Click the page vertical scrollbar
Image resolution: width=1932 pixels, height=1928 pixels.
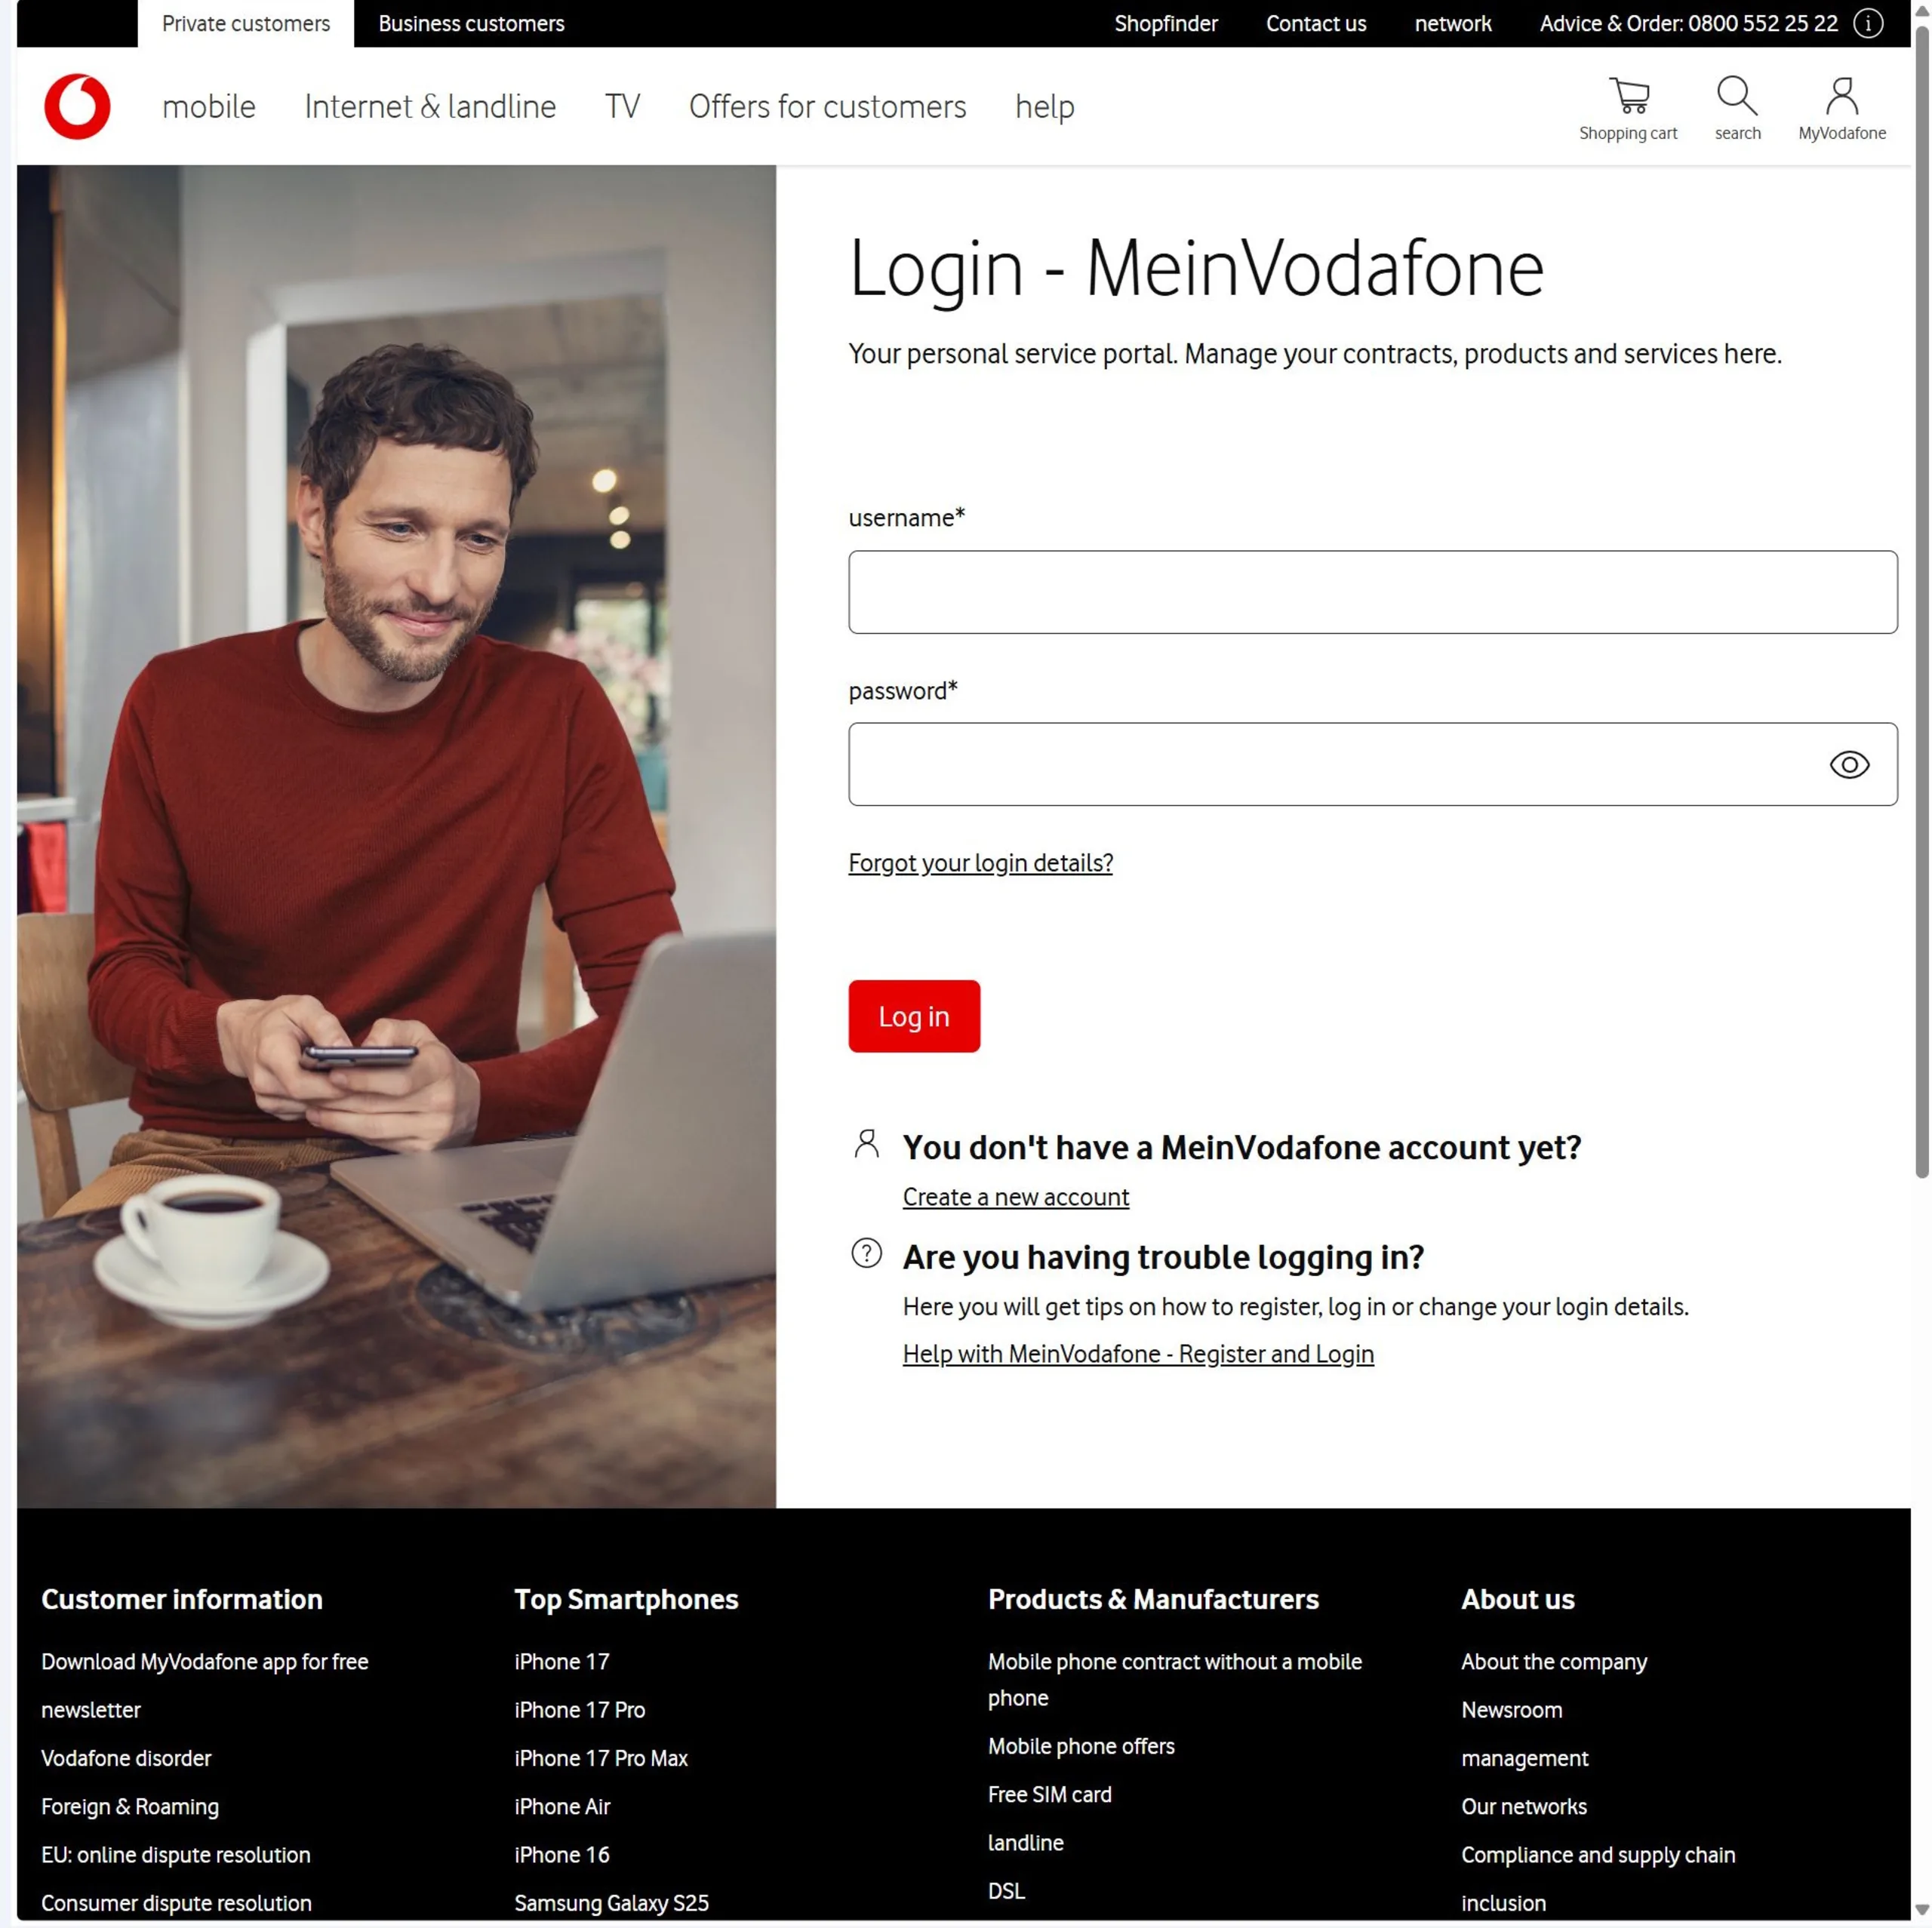tap(1922, 600)
